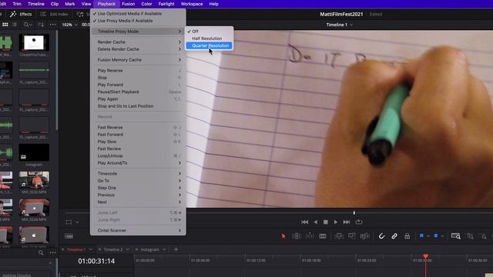The image size is (493, 277).
Task: Select Quarter Resolution proxy mode
Action: (x=210, y=45)
